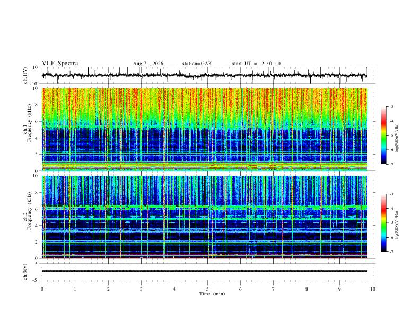Click the Aug.7, 2026 date label

click(148, 64)
